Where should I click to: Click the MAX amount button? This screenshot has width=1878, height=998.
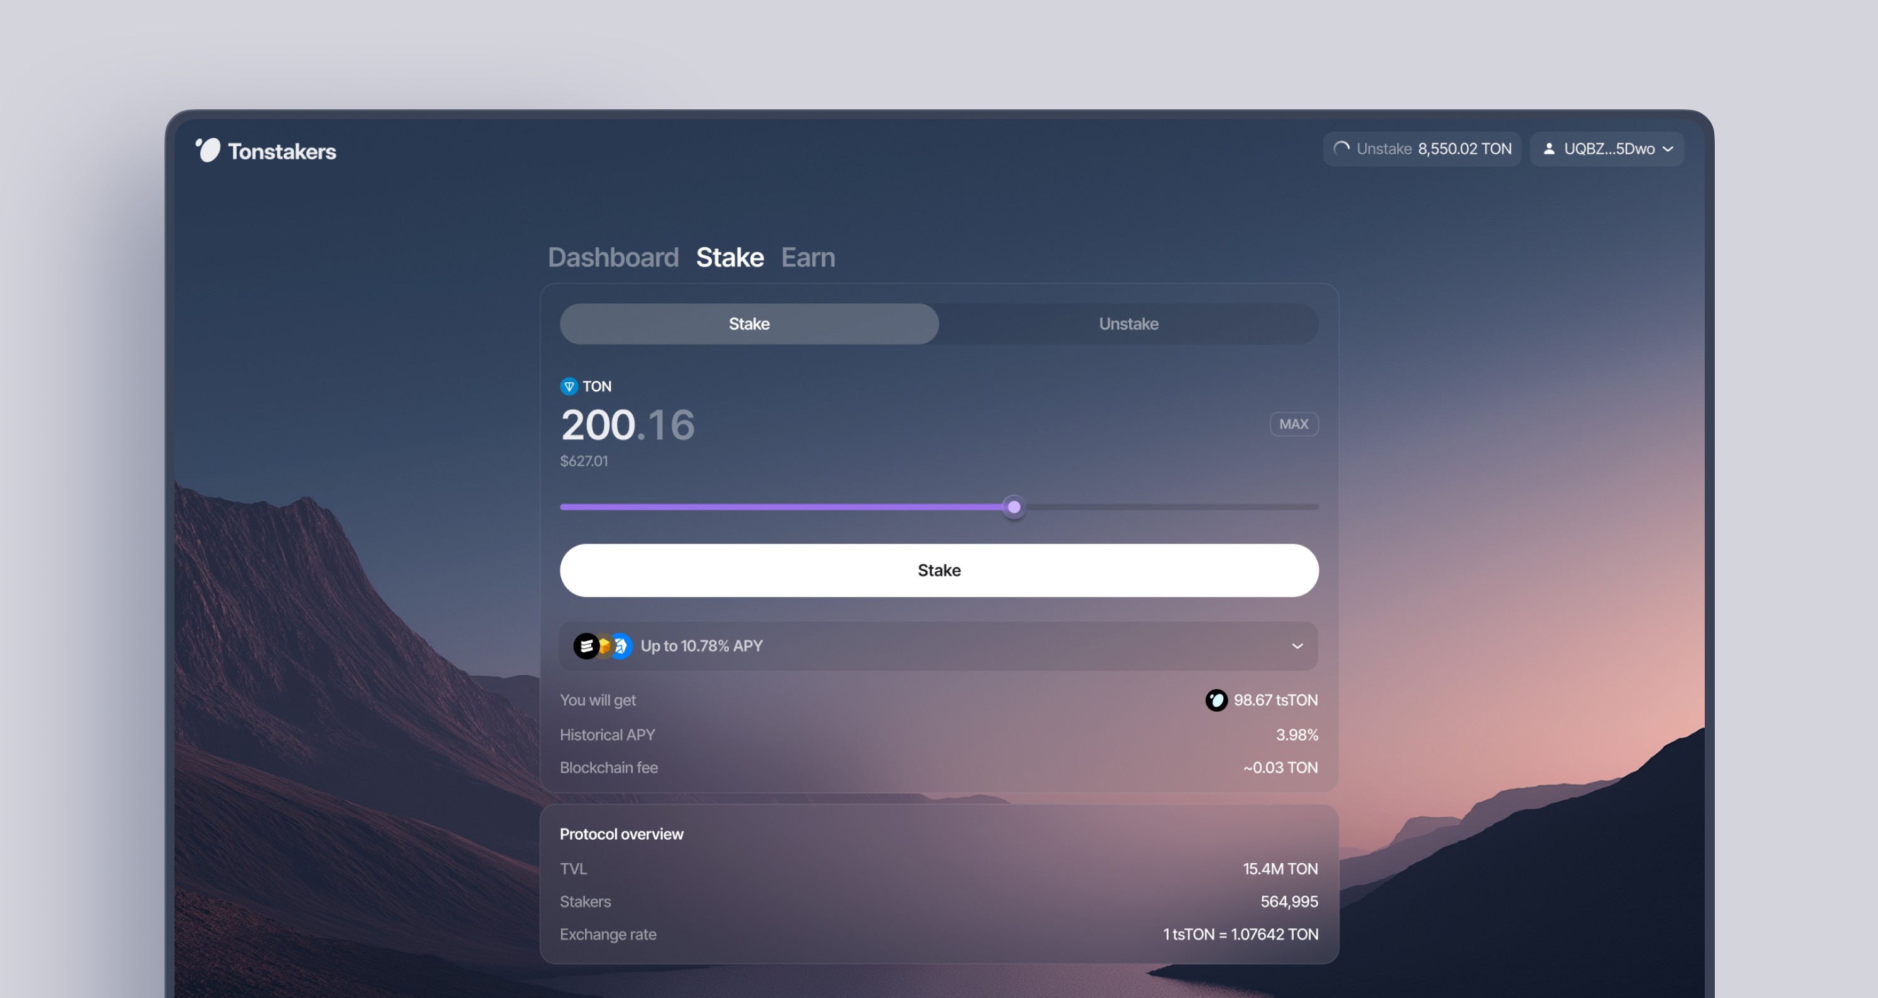1293,424
